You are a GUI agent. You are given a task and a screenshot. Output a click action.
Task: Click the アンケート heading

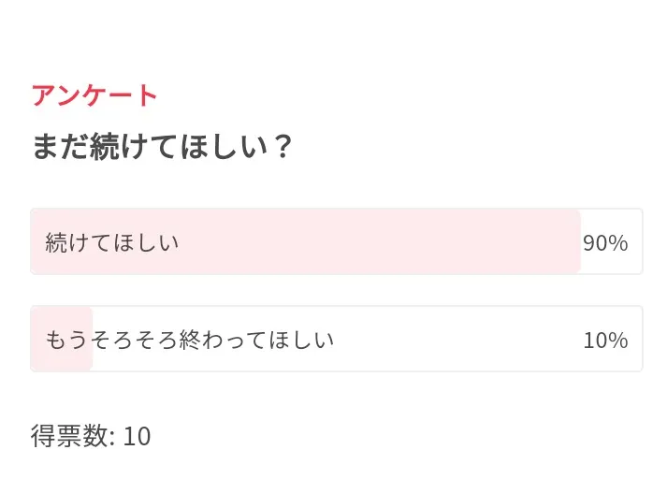click(94, 94)
